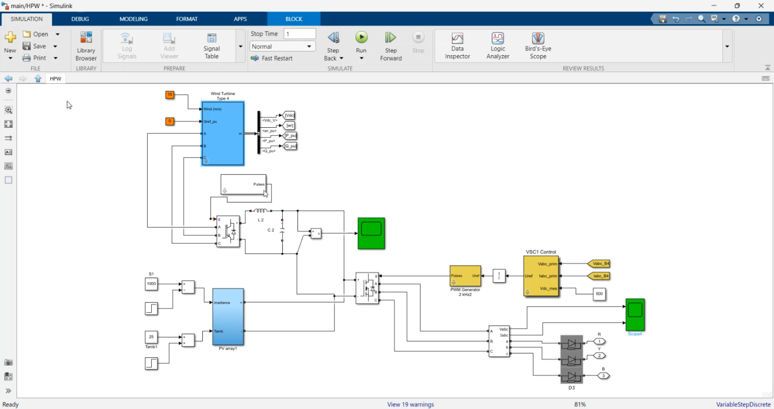
Task: Click the Stop Time input field
Action: 300,34
